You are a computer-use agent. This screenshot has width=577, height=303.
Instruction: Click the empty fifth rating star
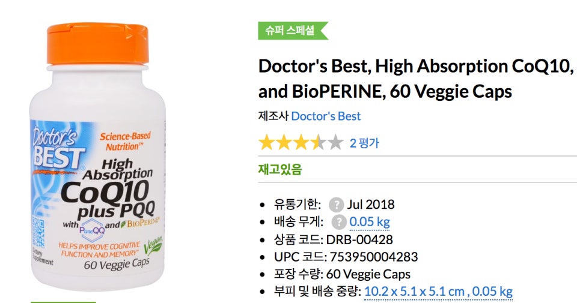335,143
